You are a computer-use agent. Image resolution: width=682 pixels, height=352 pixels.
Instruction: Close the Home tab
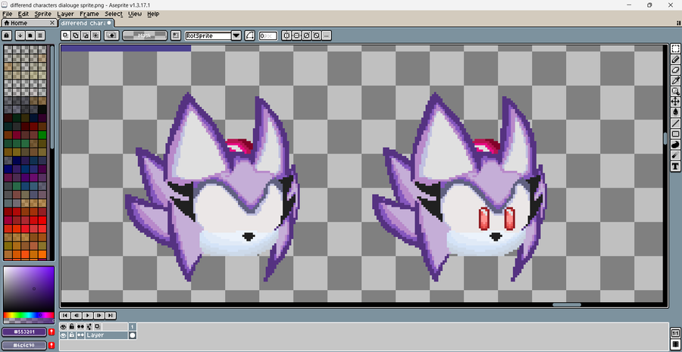[x=52, y=23]
